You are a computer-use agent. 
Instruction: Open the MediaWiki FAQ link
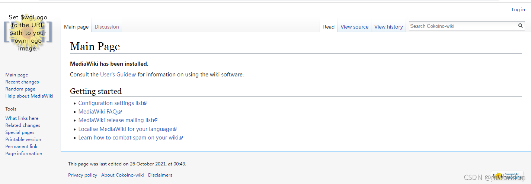point(100,112)
